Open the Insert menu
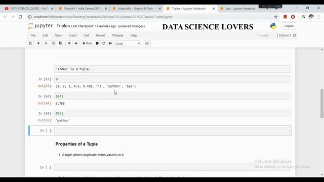Image resolution: width=324 pixels, height=182 pixels. (x=73, y=35)
